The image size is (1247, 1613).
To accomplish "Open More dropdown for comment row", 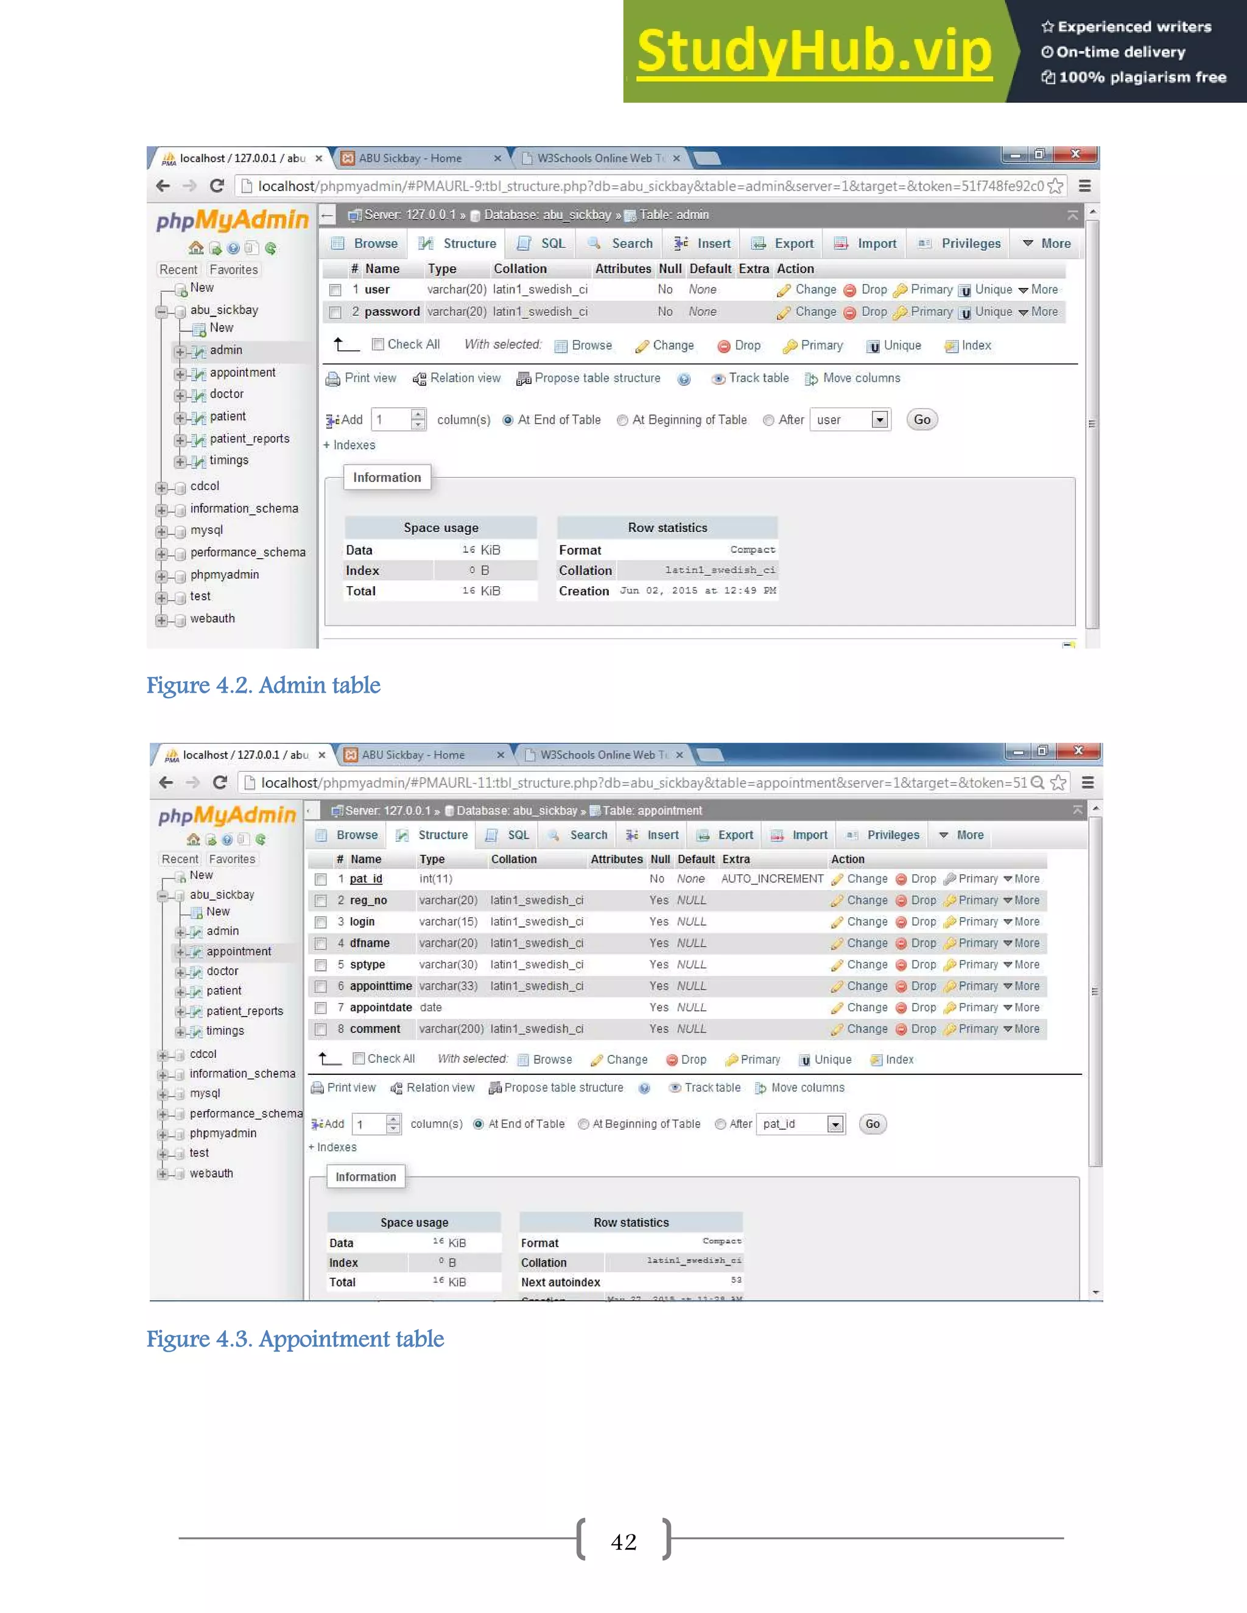I will pyautogui.click(x=1022, y=1029).
